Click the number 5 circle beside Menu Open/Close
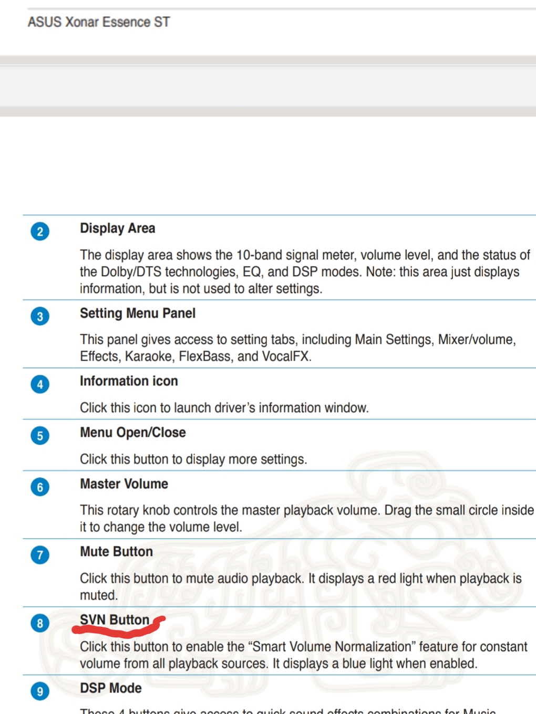Screen dimensions: 536x714 [x=40, y=436]
